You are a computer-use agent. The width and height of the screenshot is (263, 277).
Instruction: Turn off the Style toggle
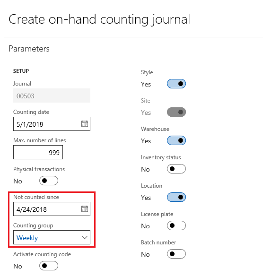[x=176, y=84]
